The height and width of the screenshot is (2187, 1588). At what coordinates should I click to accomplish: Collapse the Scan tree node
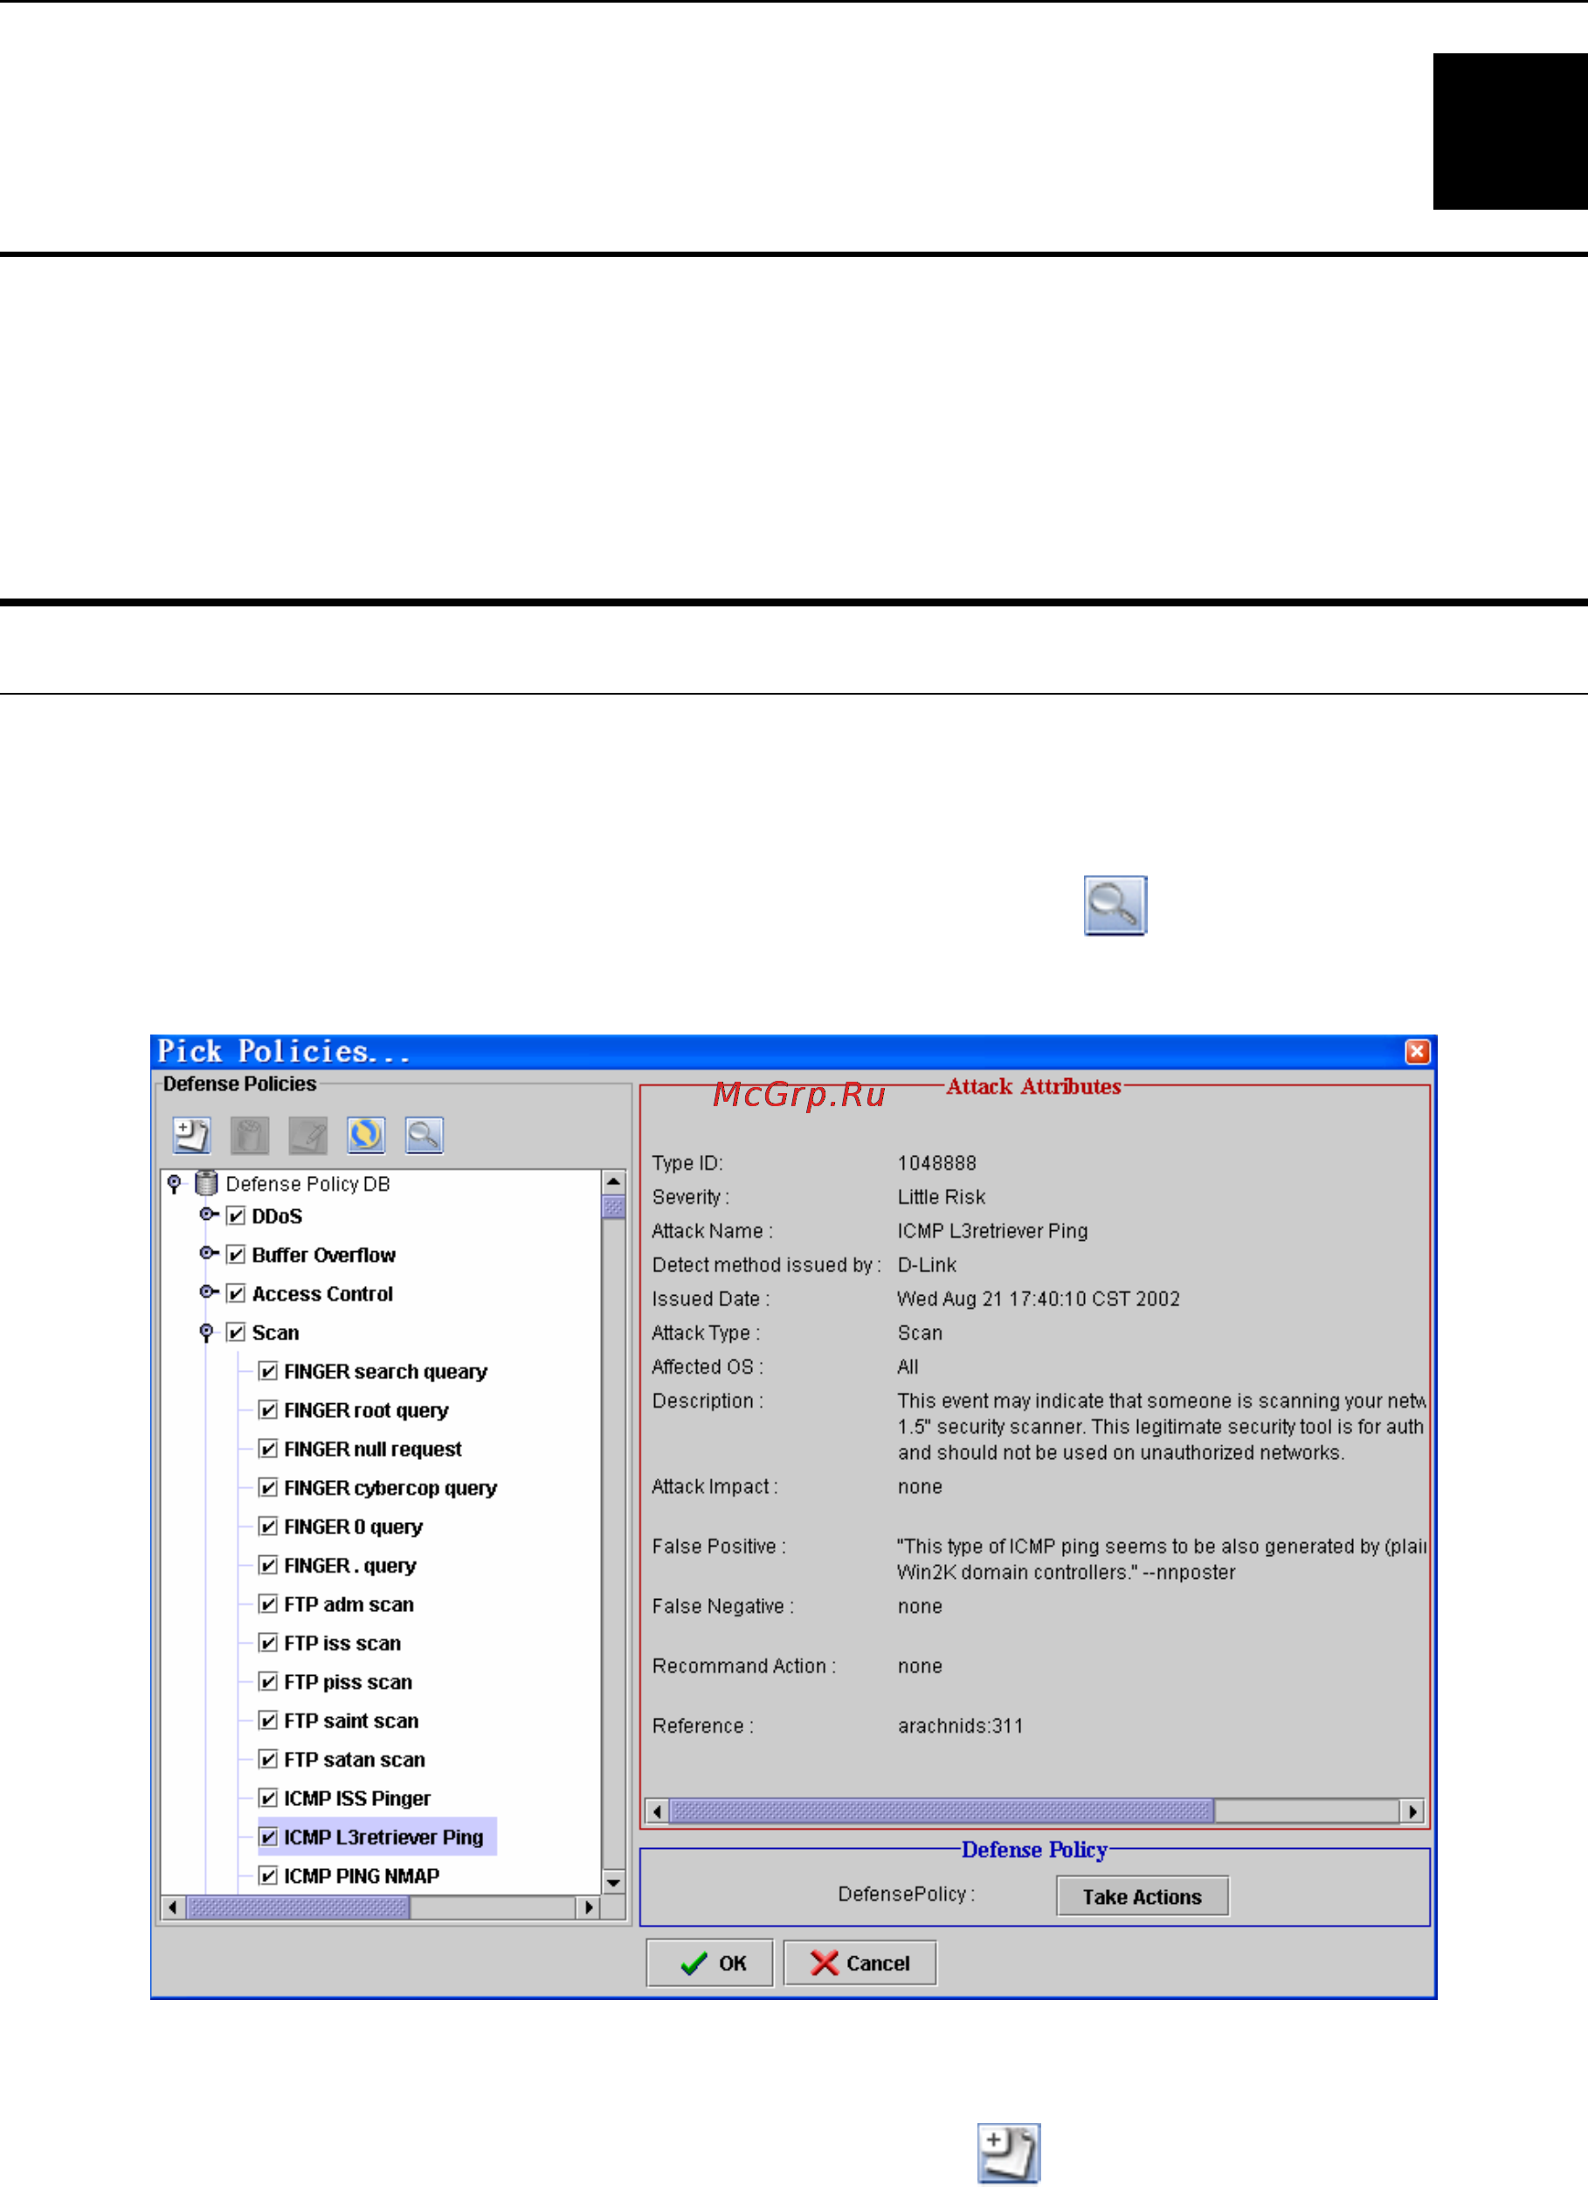206,1332
